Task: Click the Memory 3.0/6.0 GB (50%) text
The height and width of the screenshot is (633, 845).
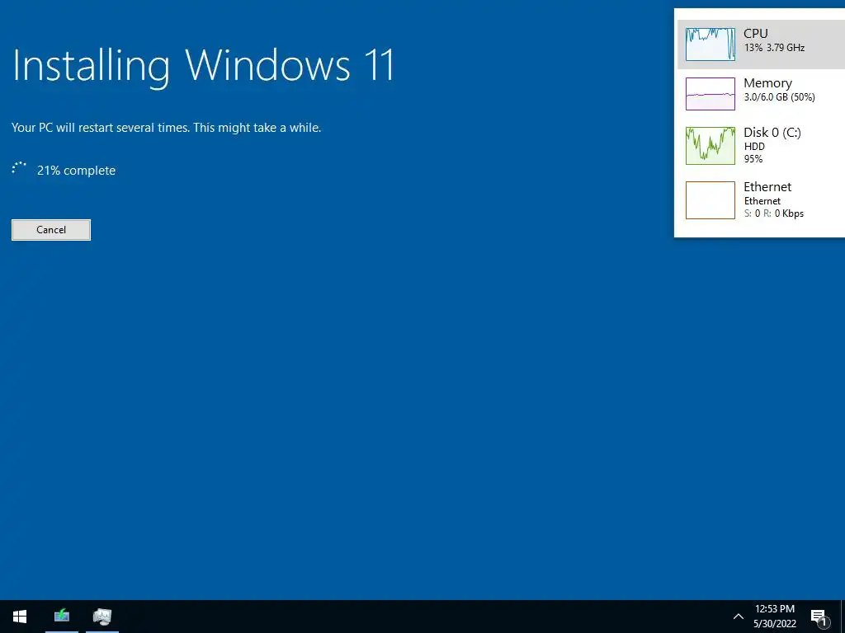Action: [779, 97]
